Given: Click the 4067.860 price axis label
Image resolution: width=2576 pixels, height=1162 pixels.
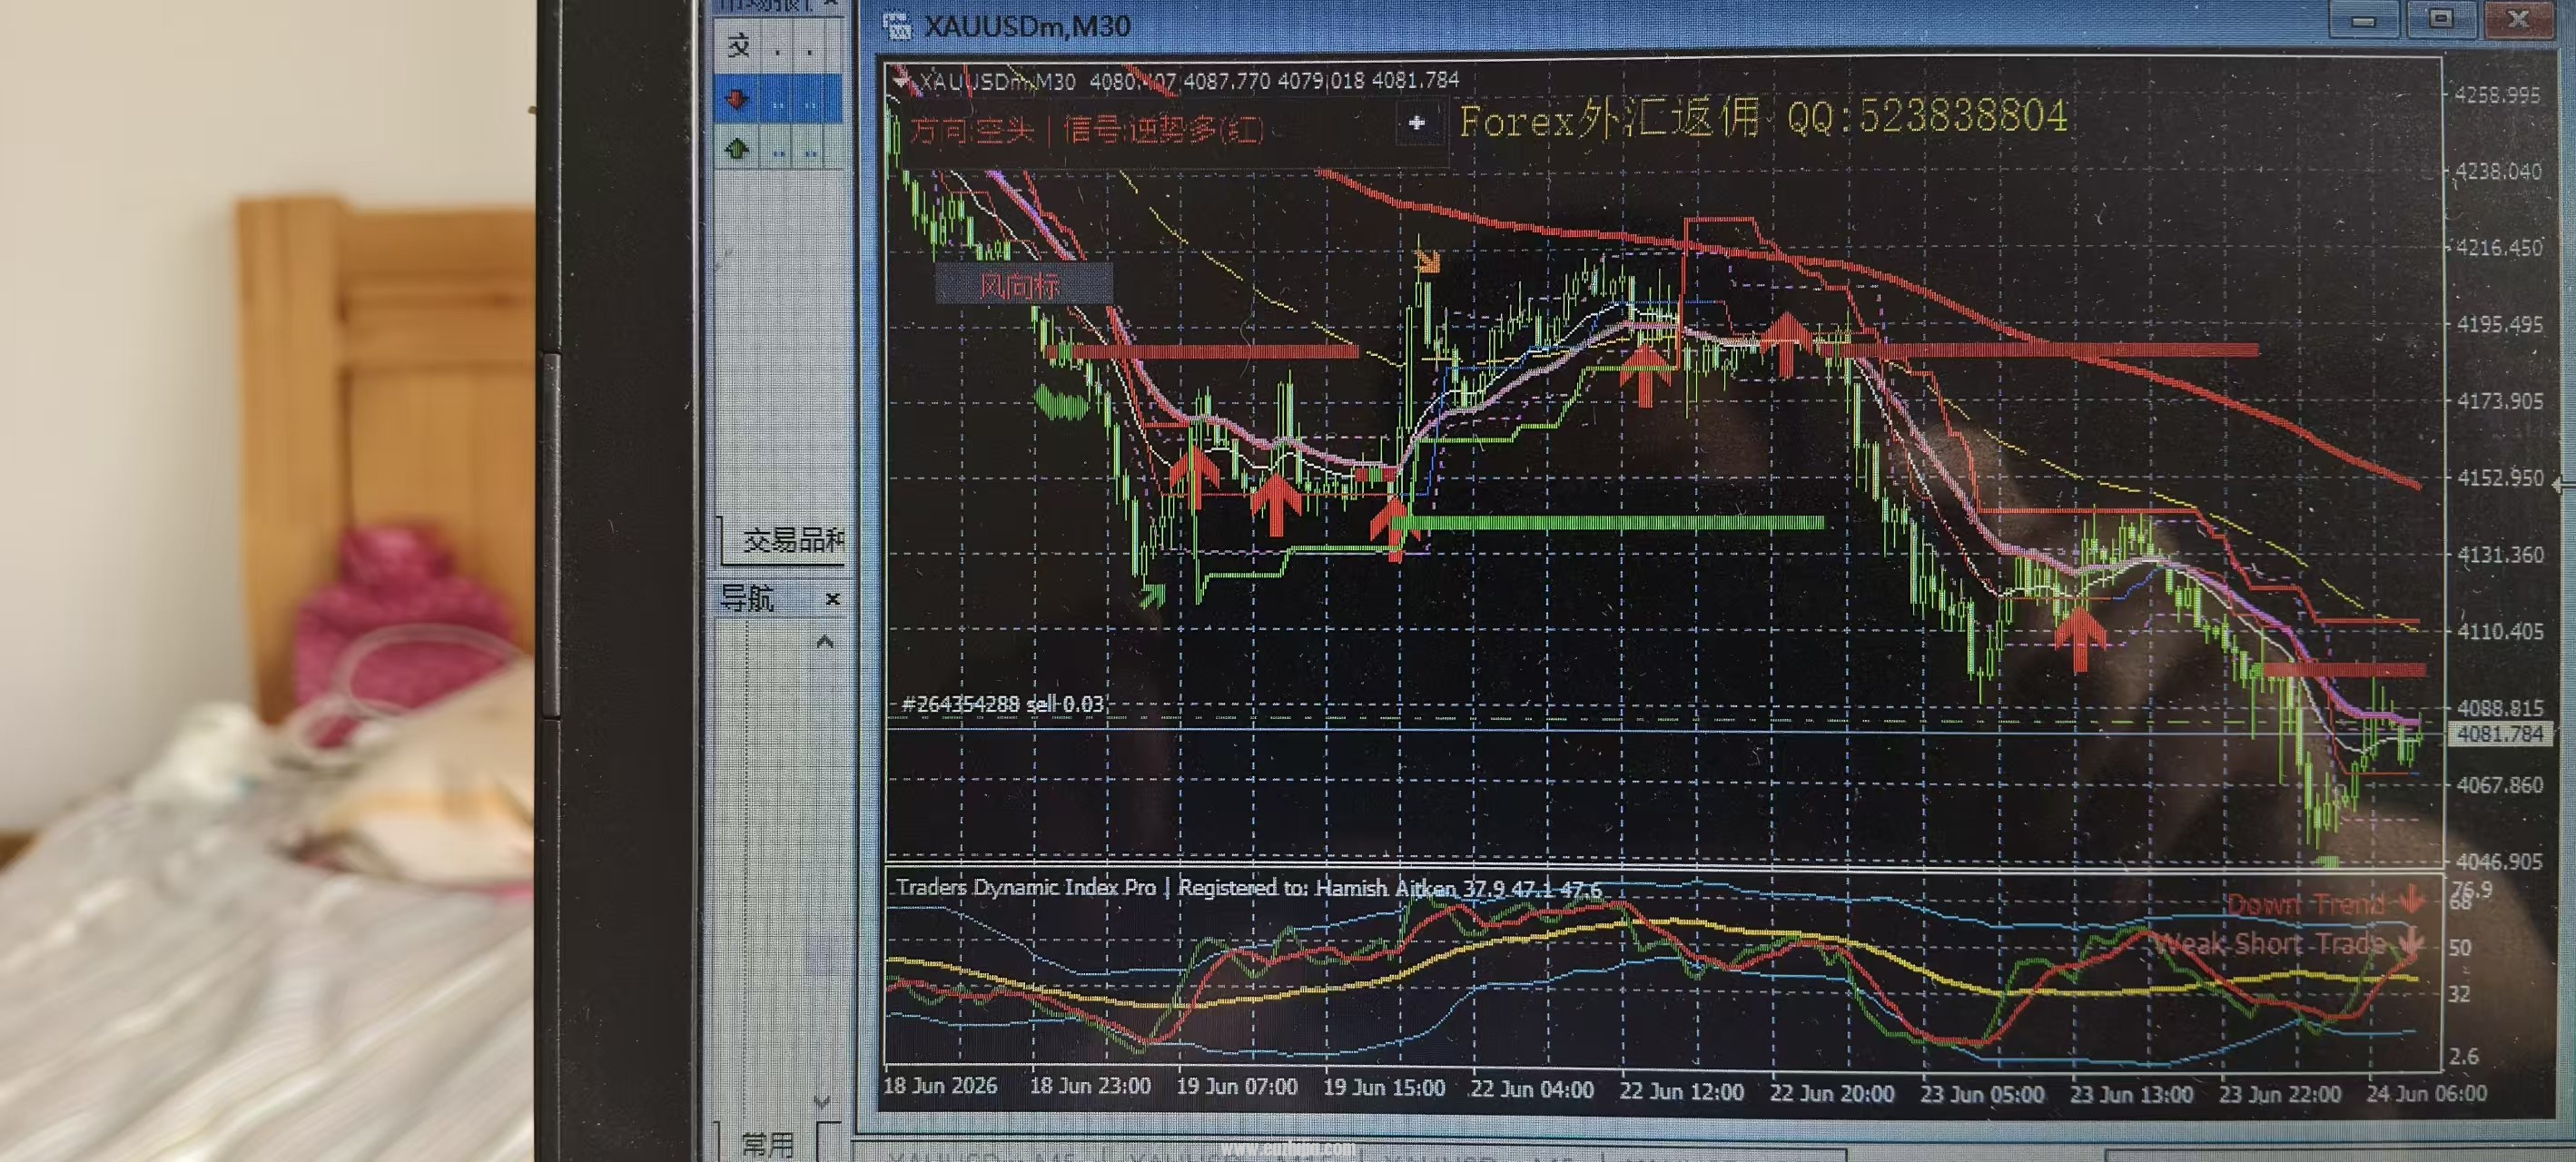Looking at the screenshot, I should 2500,785.
